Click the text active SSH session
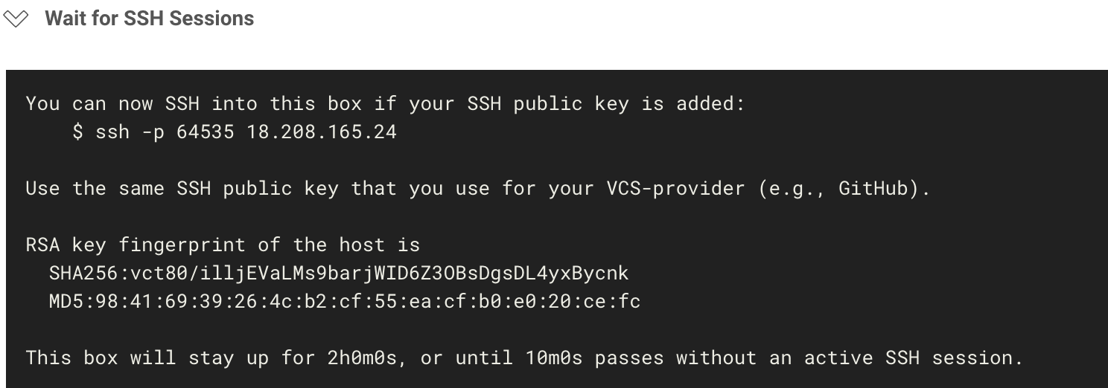The height and width of the screenshot is (388, 1108). (x=913, y=358)
